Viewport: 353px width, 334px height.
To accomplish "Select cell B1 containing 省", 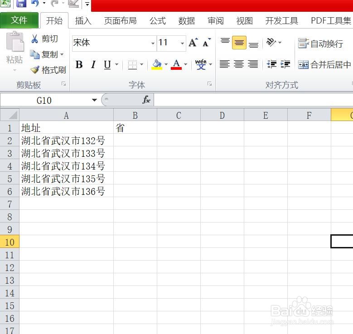I will click(x=135, y=128).
